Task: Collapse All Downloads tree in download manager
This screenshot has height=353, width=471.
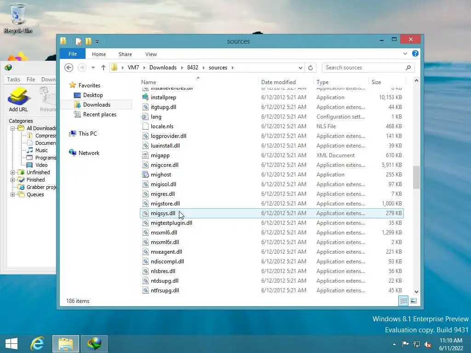Action: (x=12, y=128)
